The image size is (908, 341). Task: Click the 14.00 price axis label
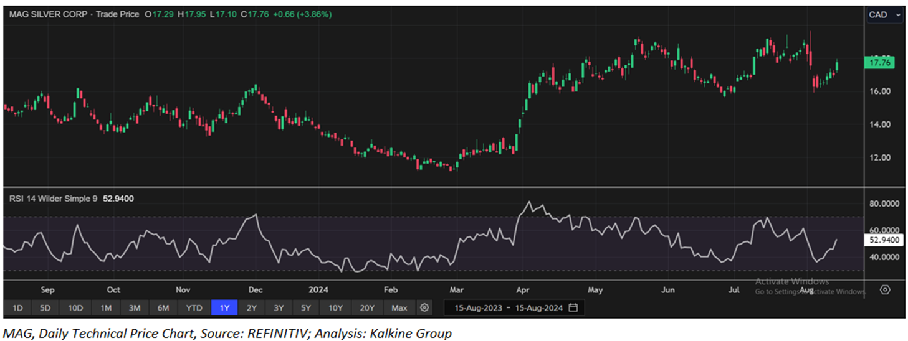click(881, 124)
